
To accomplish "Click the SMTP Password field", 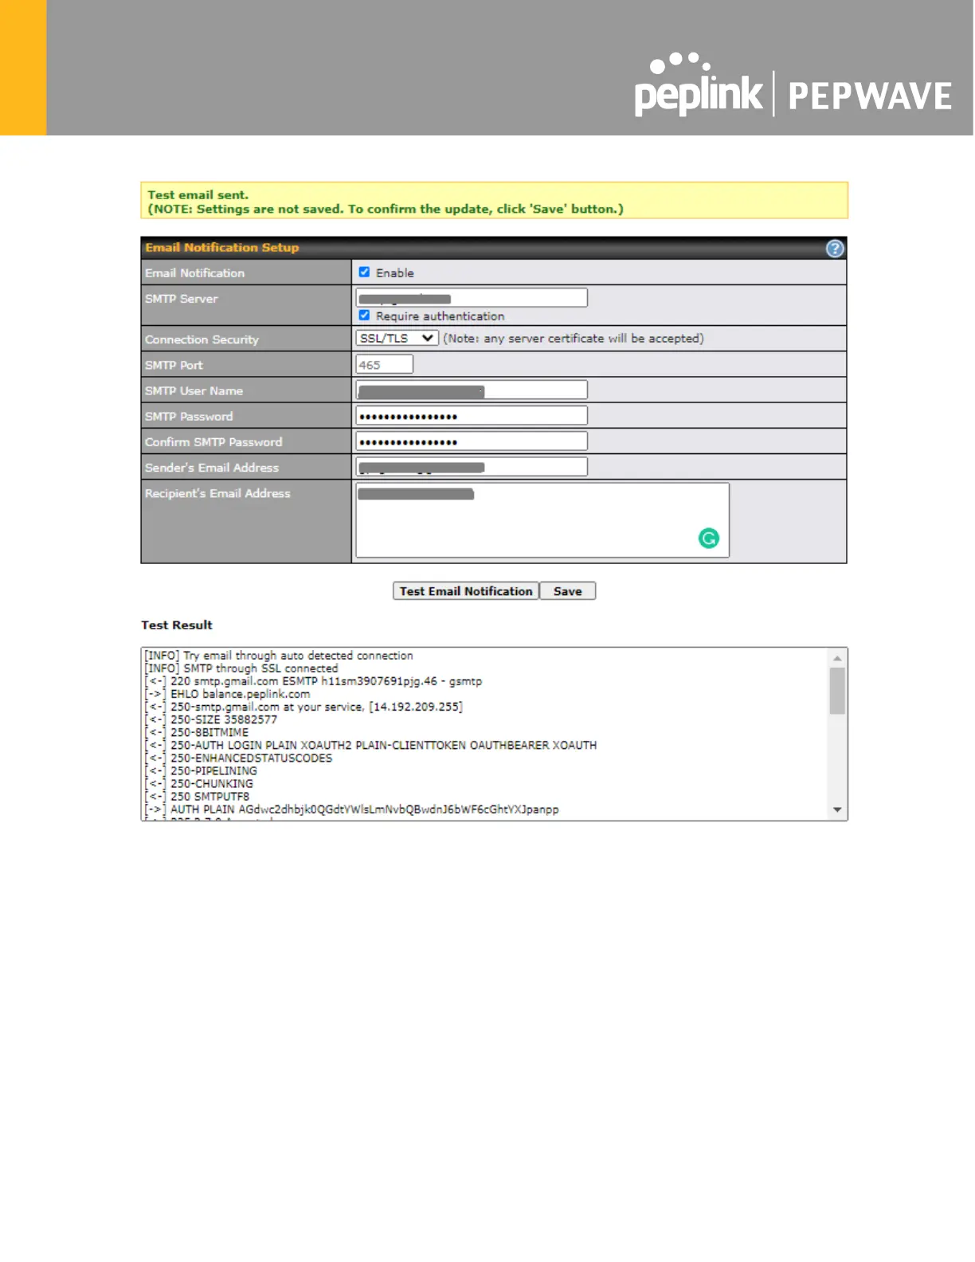I will coord(472,416).
